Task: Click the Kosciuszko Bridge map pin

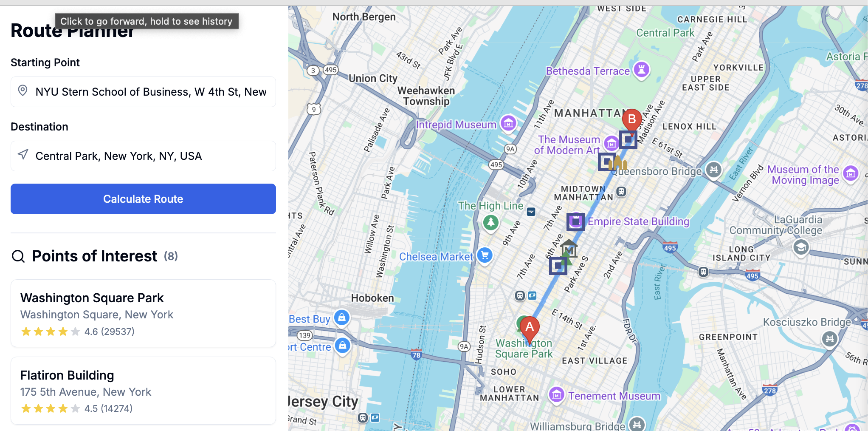Action: 829,339
